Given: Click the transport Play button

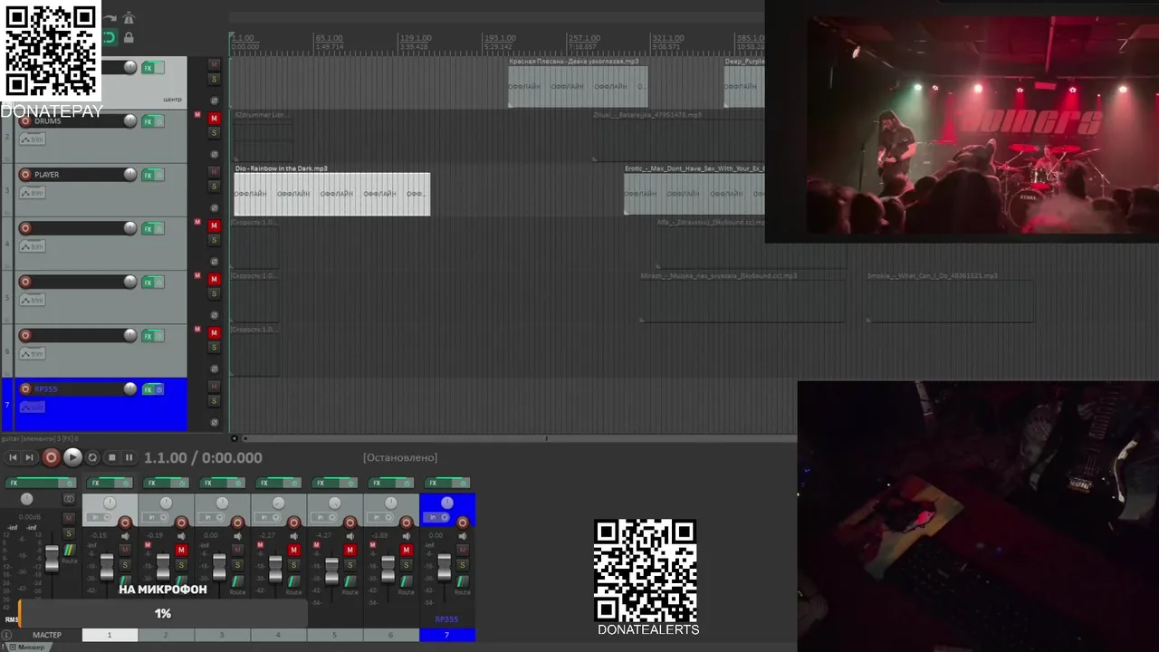Looking at the screenshot, I should (x=72, y=458).
